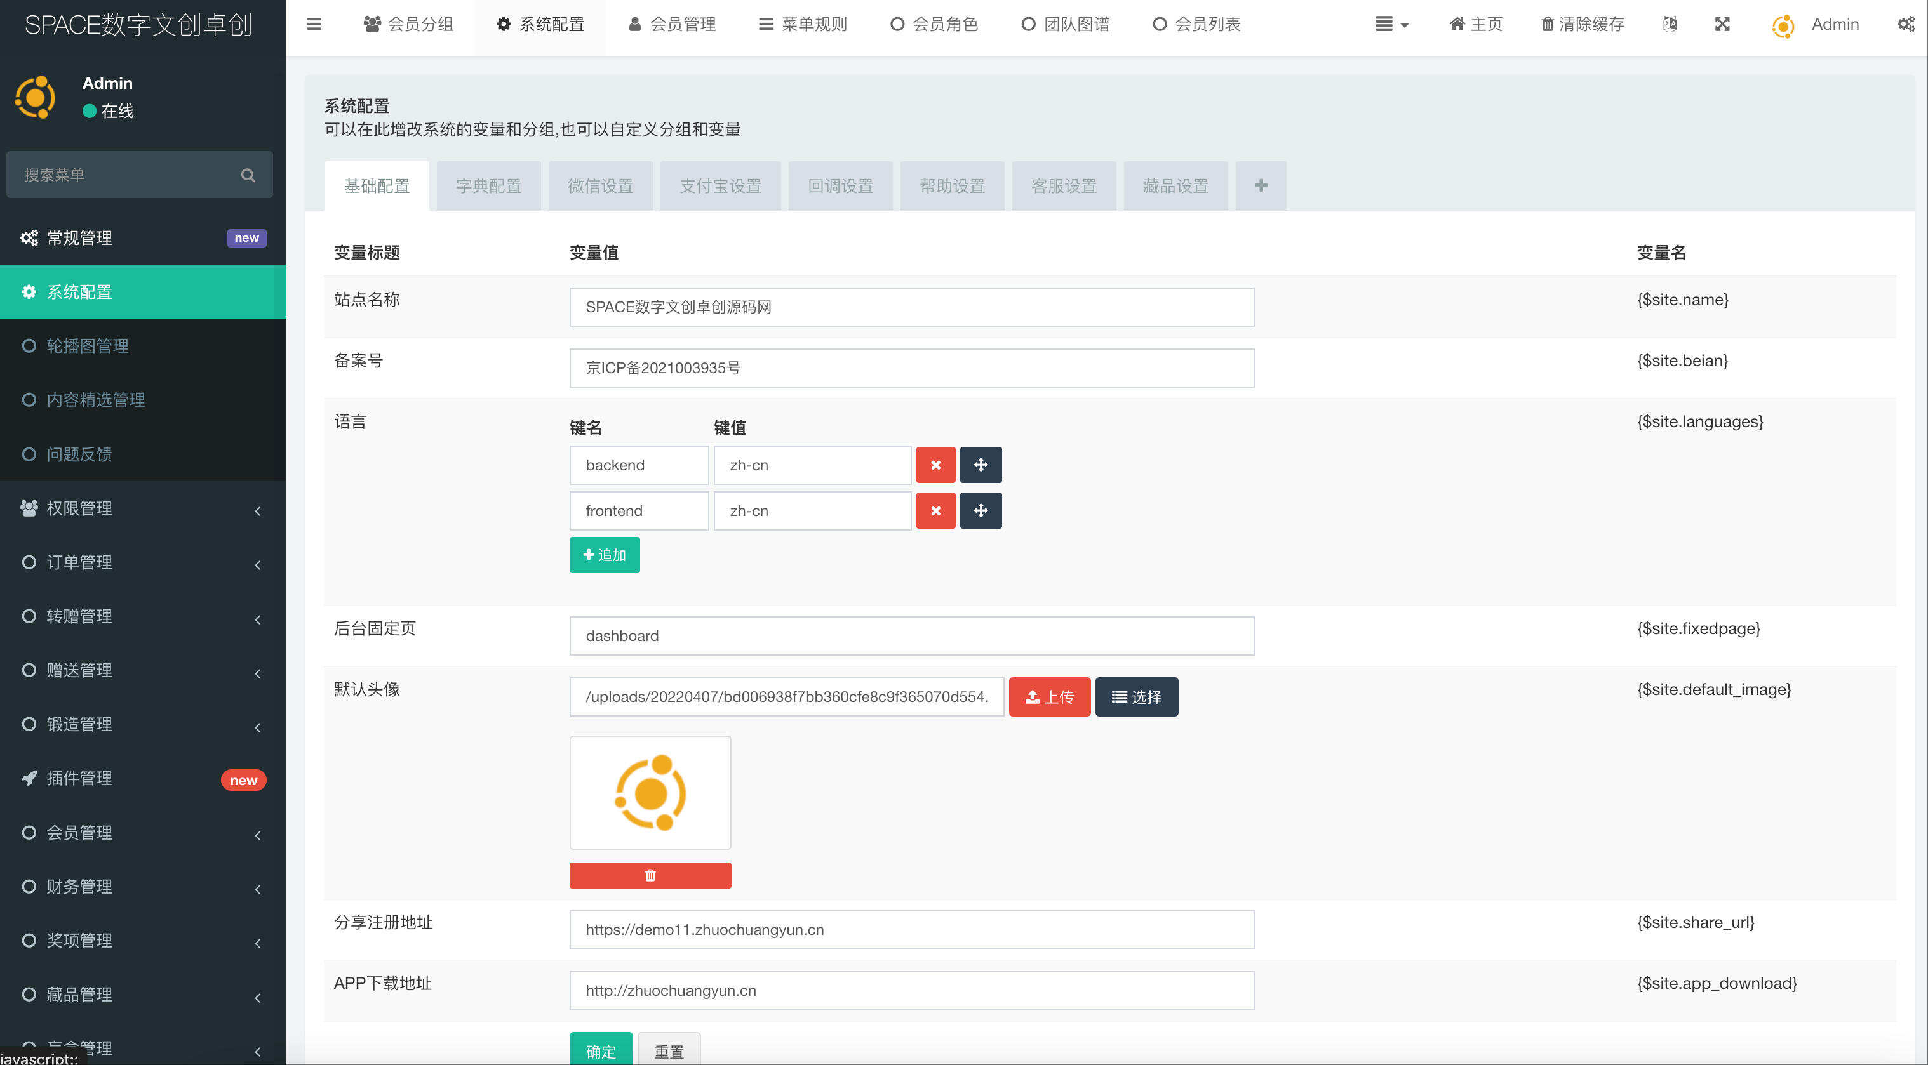1928x1065 pixels.
Task: Remove avatar image with red trash button
Action: click(650, 875)
